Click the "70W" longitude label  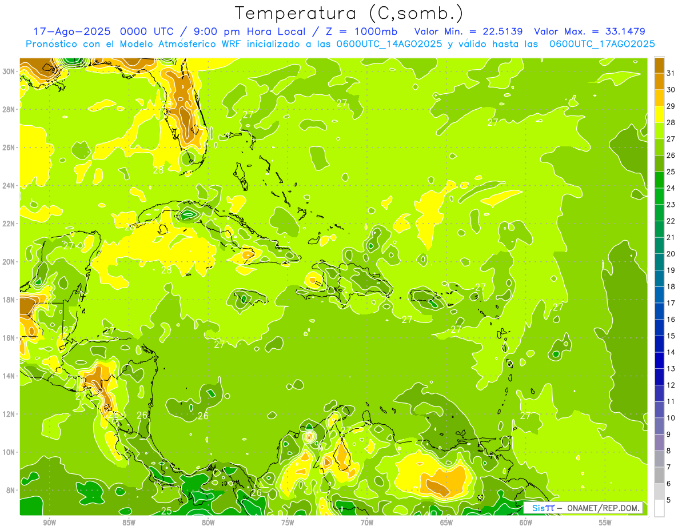click(367, 523)
